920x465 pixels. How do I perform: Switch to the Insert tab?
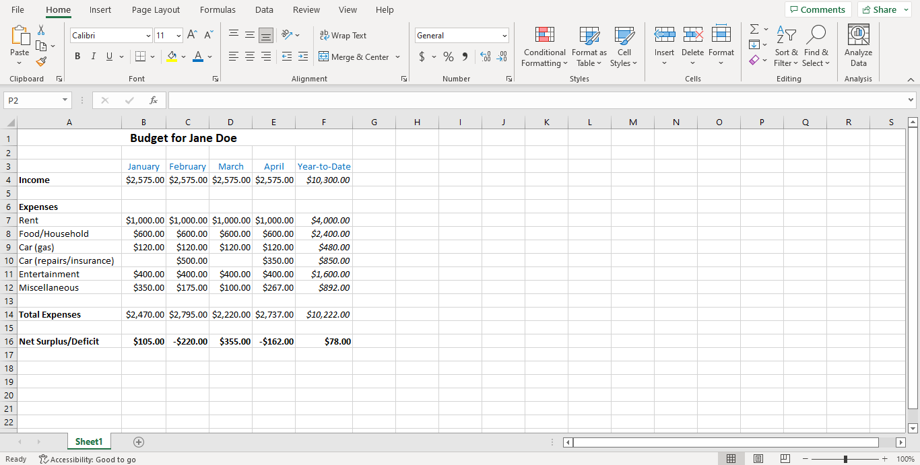[100, 9]
